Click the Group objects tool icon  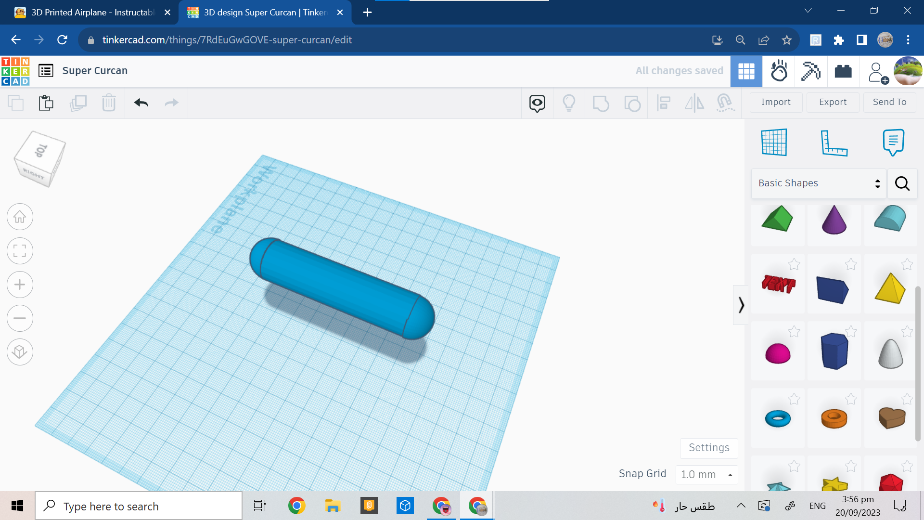tap(600, 102)
